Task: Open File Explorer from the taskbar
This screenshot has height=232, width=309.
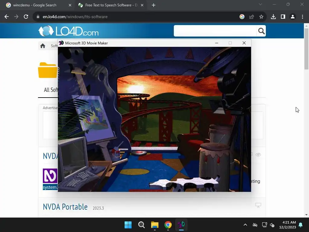Action: coord(155,225)
